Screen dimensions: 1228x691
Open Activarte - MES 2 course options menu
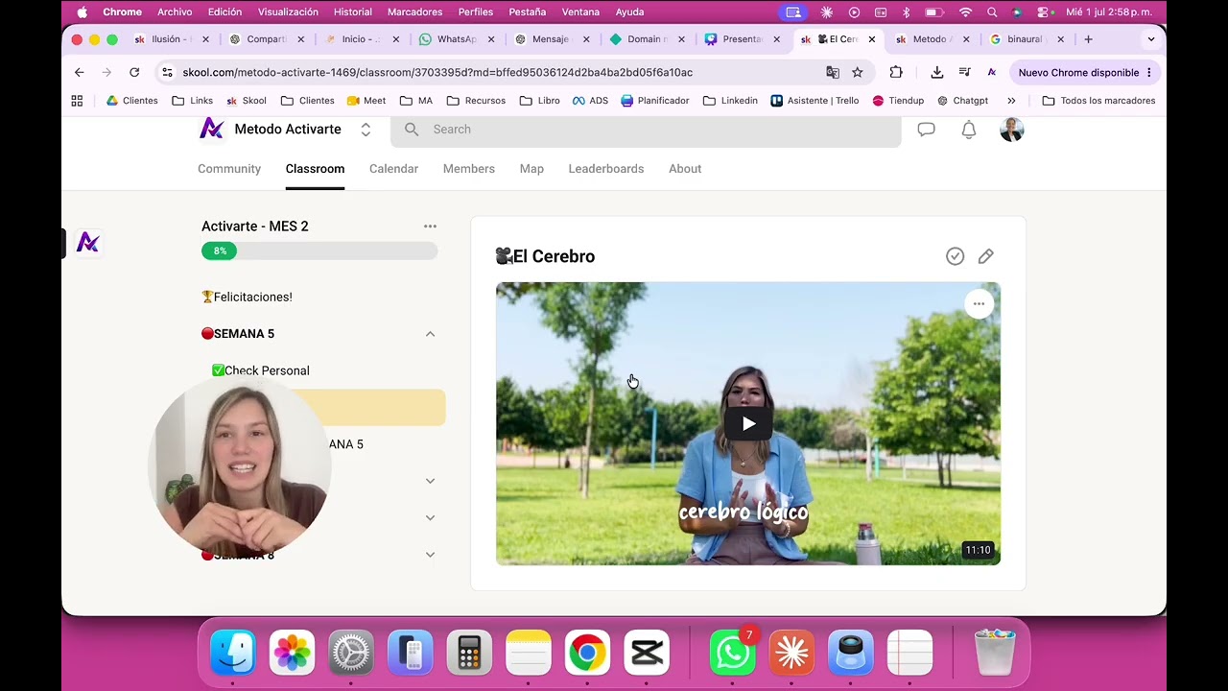click(x=430, y=226)
